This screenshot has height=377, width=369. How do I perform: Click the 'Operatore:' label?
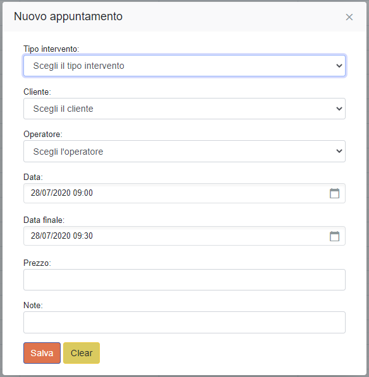(x=43, y=134)
